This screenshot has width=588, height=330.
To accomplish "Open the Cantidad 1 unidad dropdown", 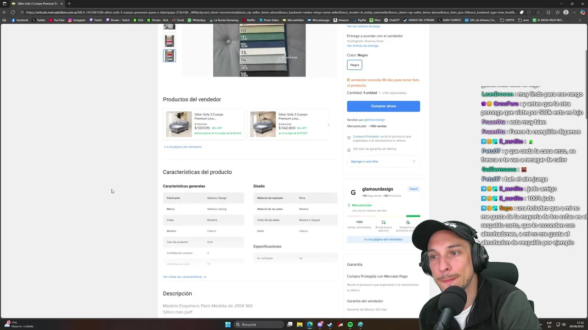I will pyautogui.click(x=372, y=93).
